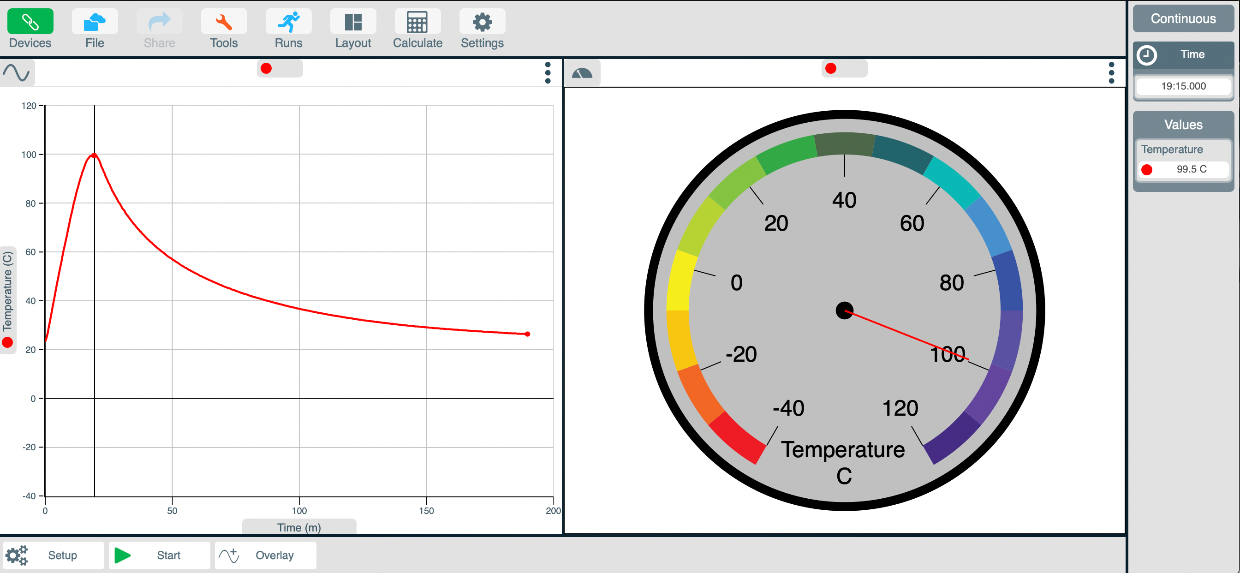
Task: Click the Share arrow icon
Action: [159, 22]
